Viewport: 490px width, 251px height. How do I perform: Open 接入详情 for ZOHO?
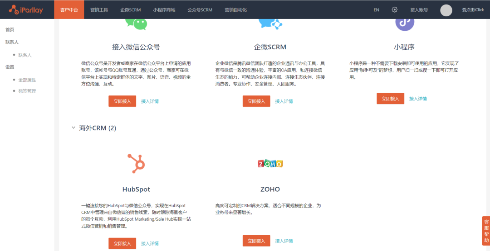pyautogui.click(x=284, y=241)
